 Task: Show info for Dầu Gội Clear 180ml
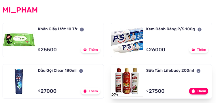point(81,71)
